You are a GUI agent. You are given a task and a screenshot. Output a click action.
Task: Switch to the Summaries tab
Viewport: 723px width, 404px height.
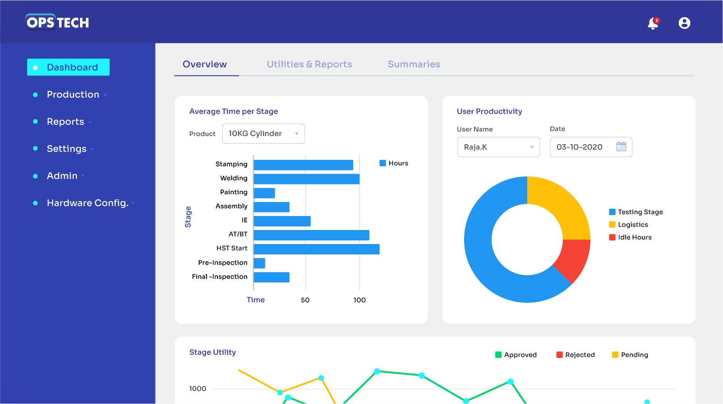(x=413, y=64)
